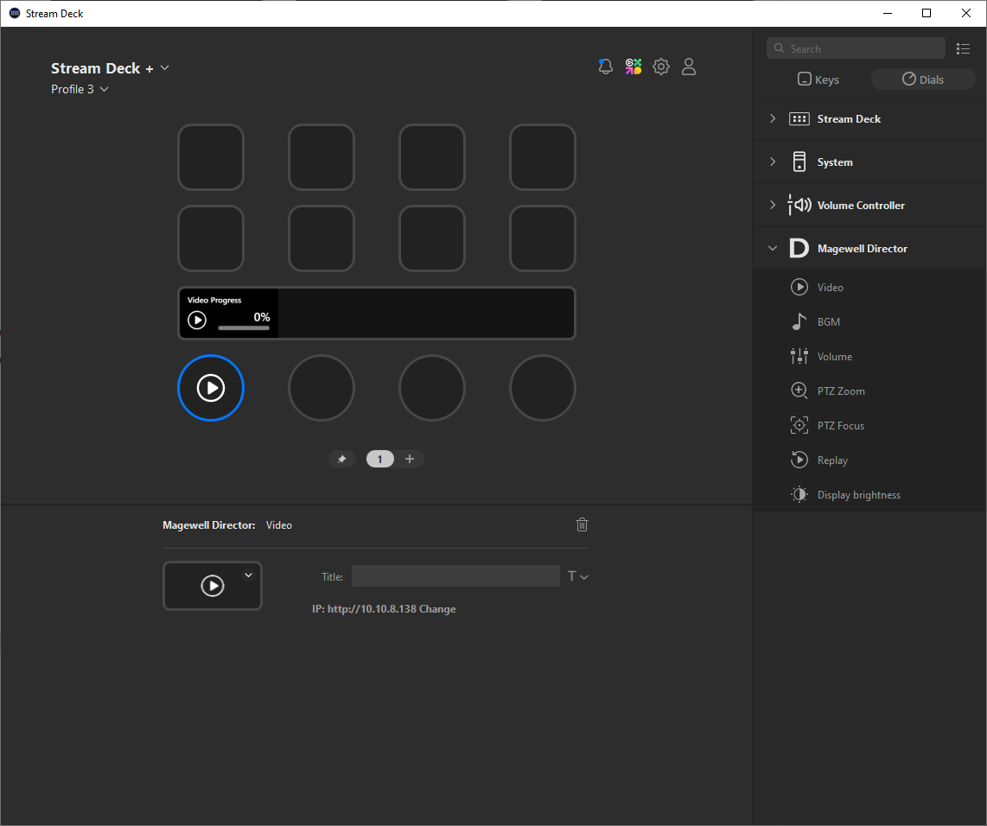Select the PTZ Focus action
Screen dimensions: 987x826
click(869, 426)
